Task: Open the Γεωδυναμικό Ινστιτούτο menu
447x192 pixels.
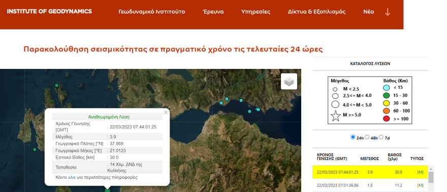Action: tap(152, 12)
